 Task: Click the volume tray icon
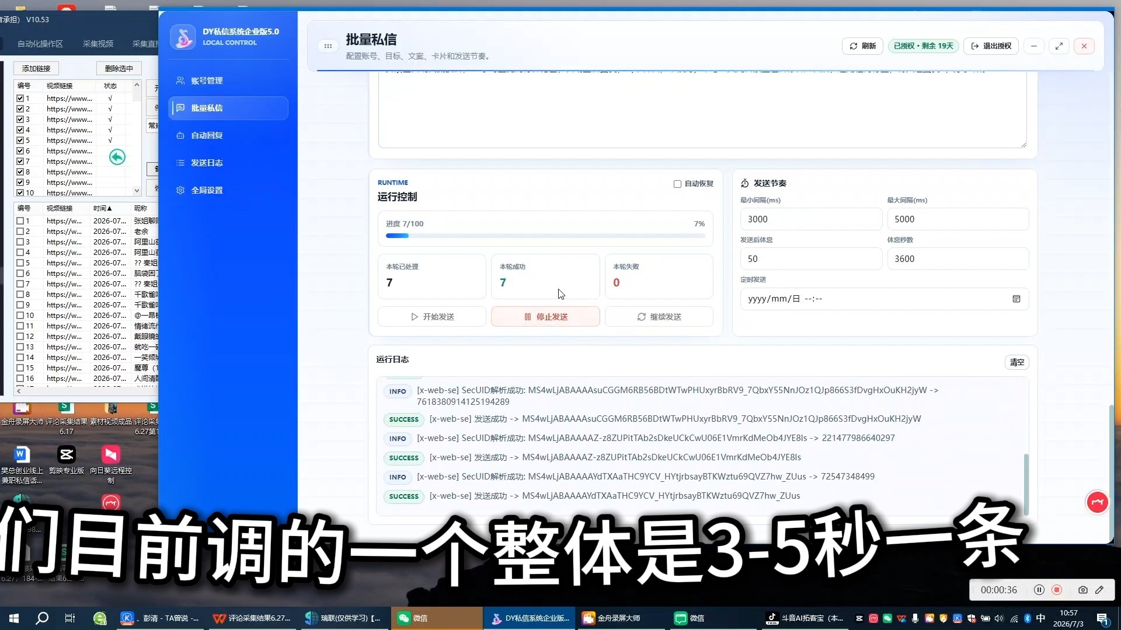click(998, 618)
